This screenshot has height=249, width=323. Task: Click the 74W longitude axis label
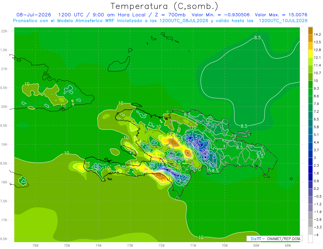point(98,245)
